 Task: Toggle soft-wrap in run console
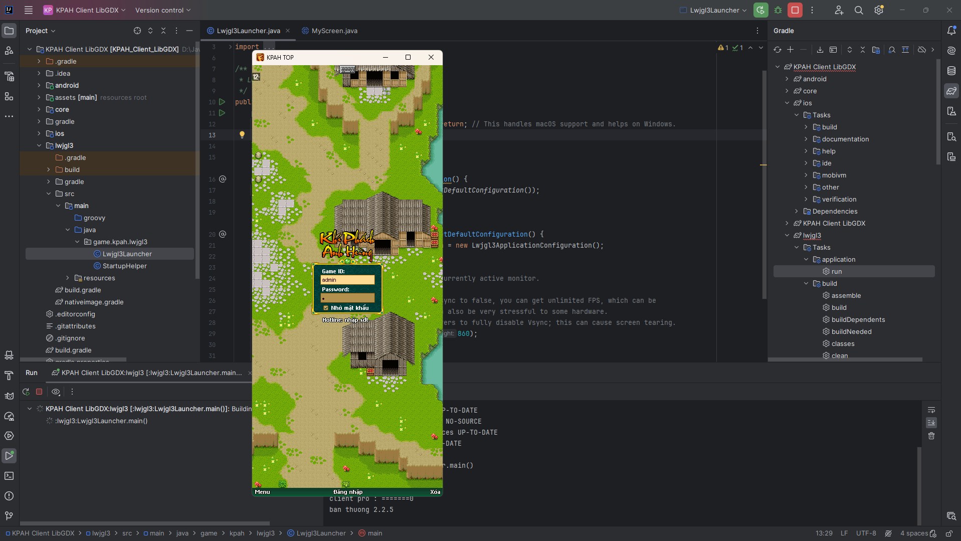(x=931, y=410)
